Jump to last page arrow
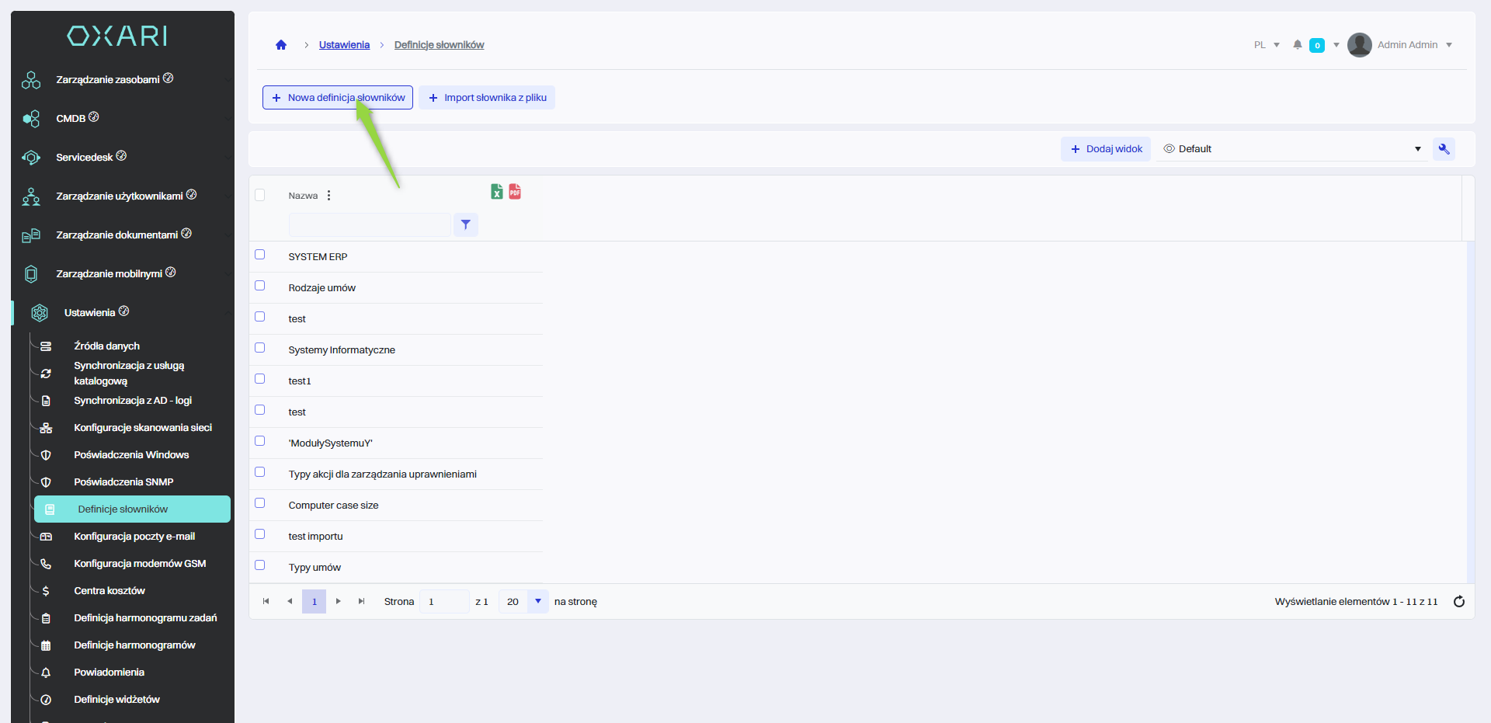The image size is (1491, 723). point(361,602)
